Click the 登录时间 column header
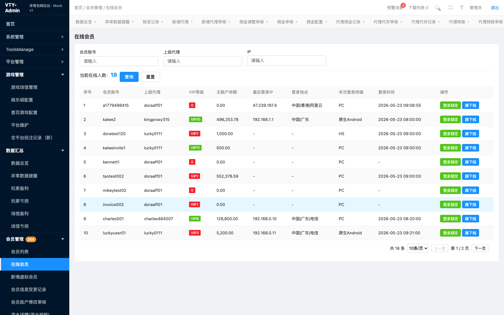This screenshot has width=504, height=315. (x=386, y=92)
